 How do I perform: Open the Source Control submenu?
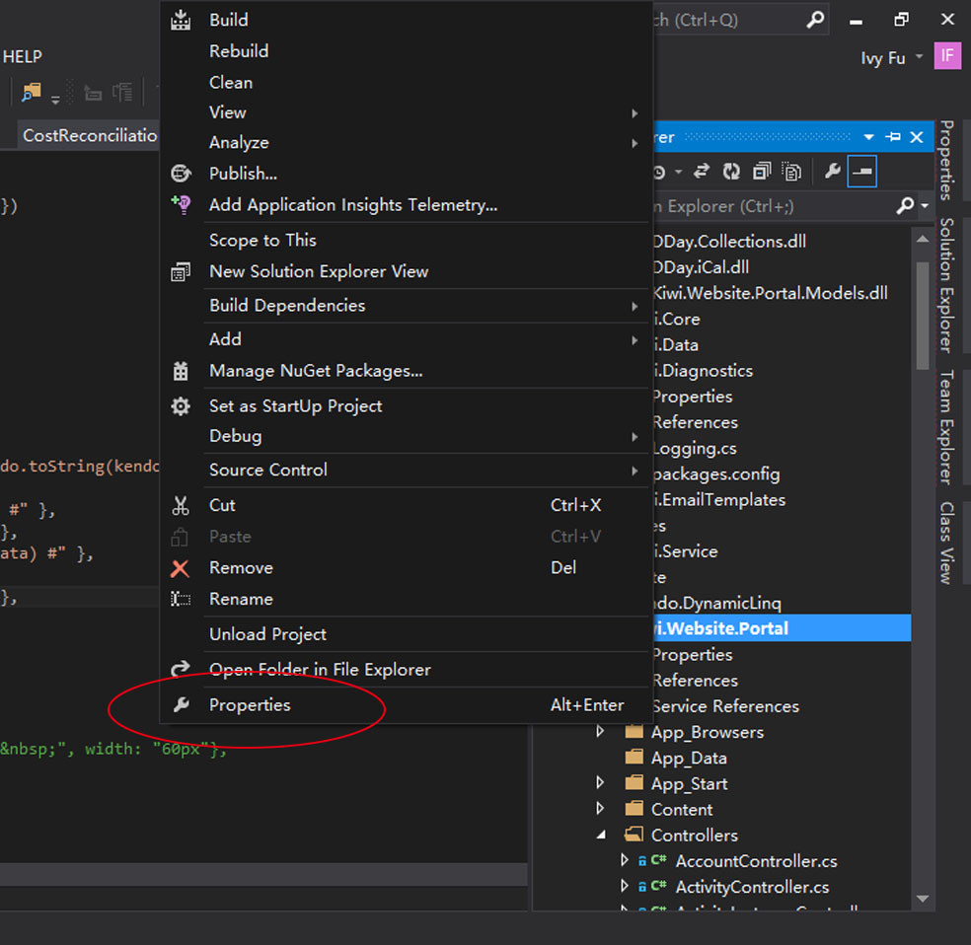coord(406,471)
